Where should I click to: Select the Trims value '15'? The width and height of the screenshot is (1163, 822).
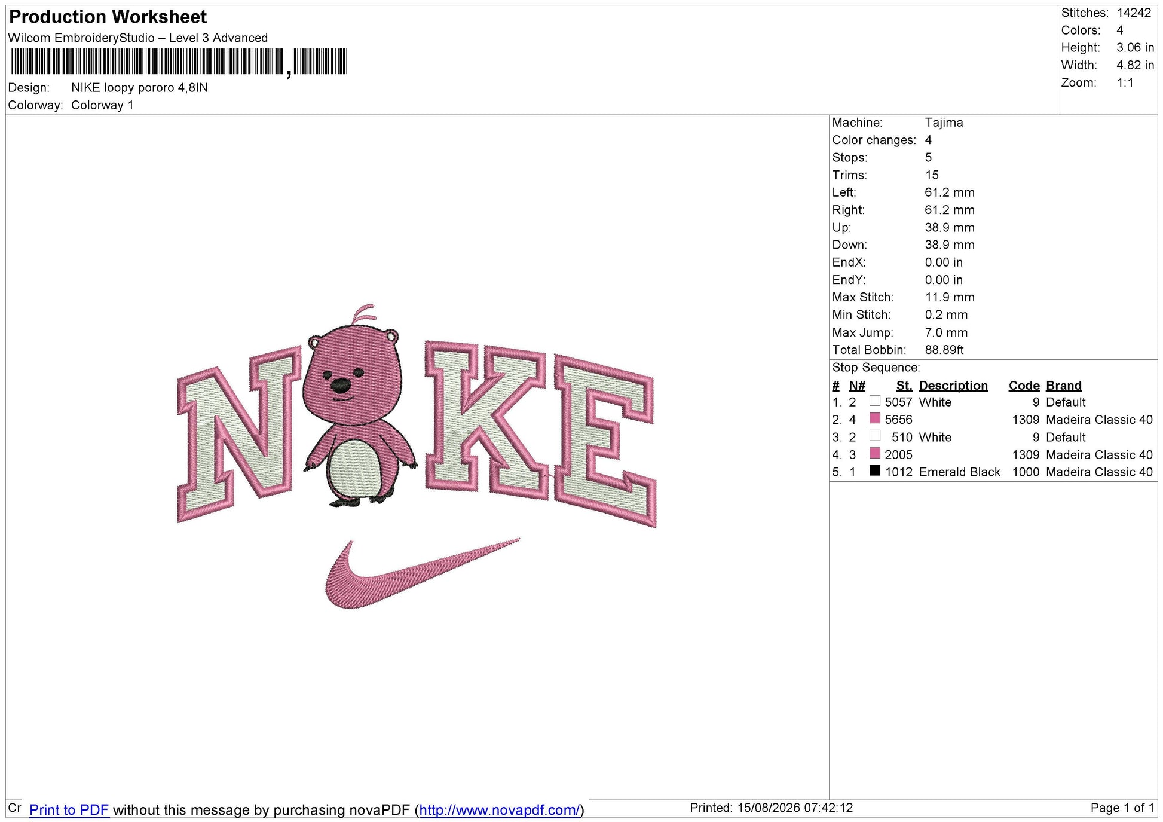point(932,175)
